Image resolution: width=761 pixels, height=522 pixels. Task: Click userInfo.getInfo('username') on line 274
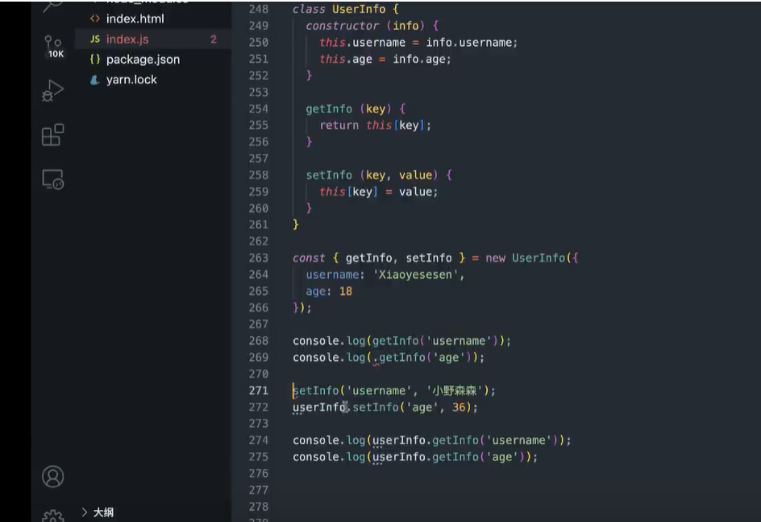(465, 441)
